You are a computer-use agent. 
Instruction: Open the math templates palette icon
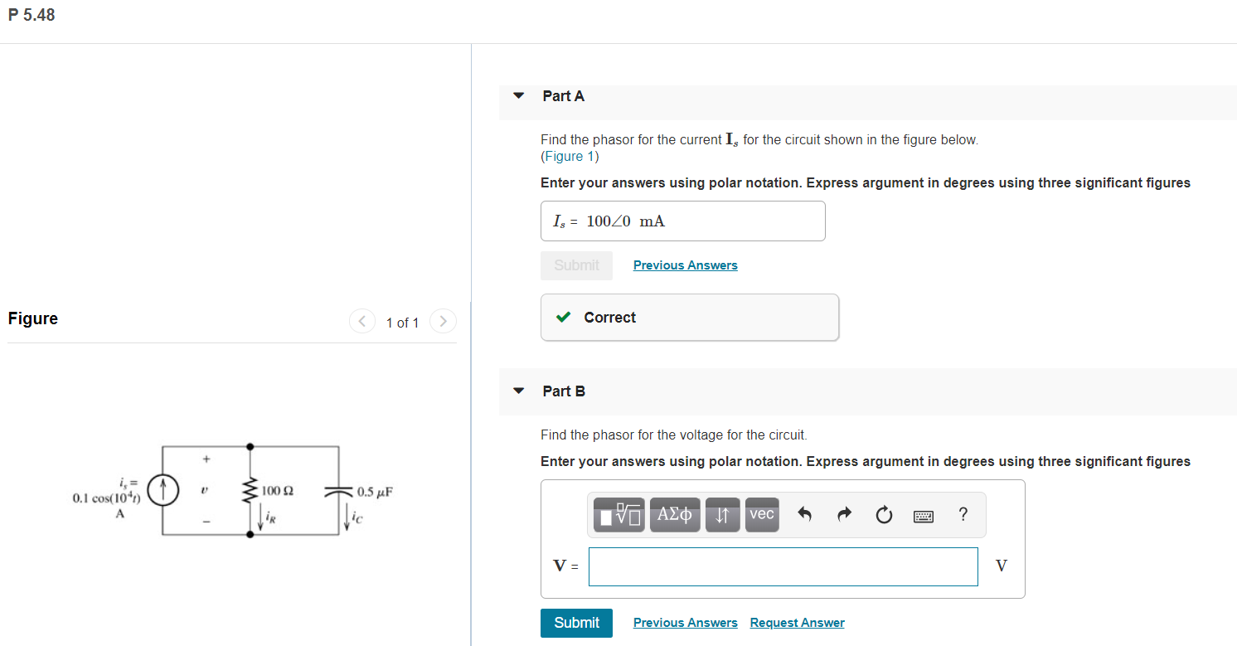pyautogui.click(x=618, y=515)
